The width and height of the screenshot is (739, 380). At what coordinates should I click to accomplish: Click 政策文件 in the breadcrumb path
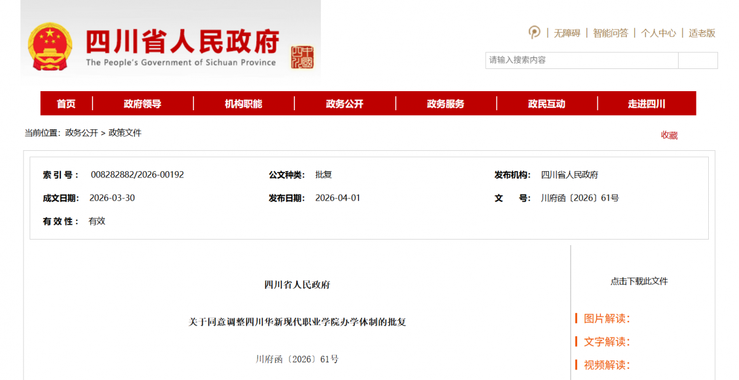pyautogui.click(x=125, y=132)
